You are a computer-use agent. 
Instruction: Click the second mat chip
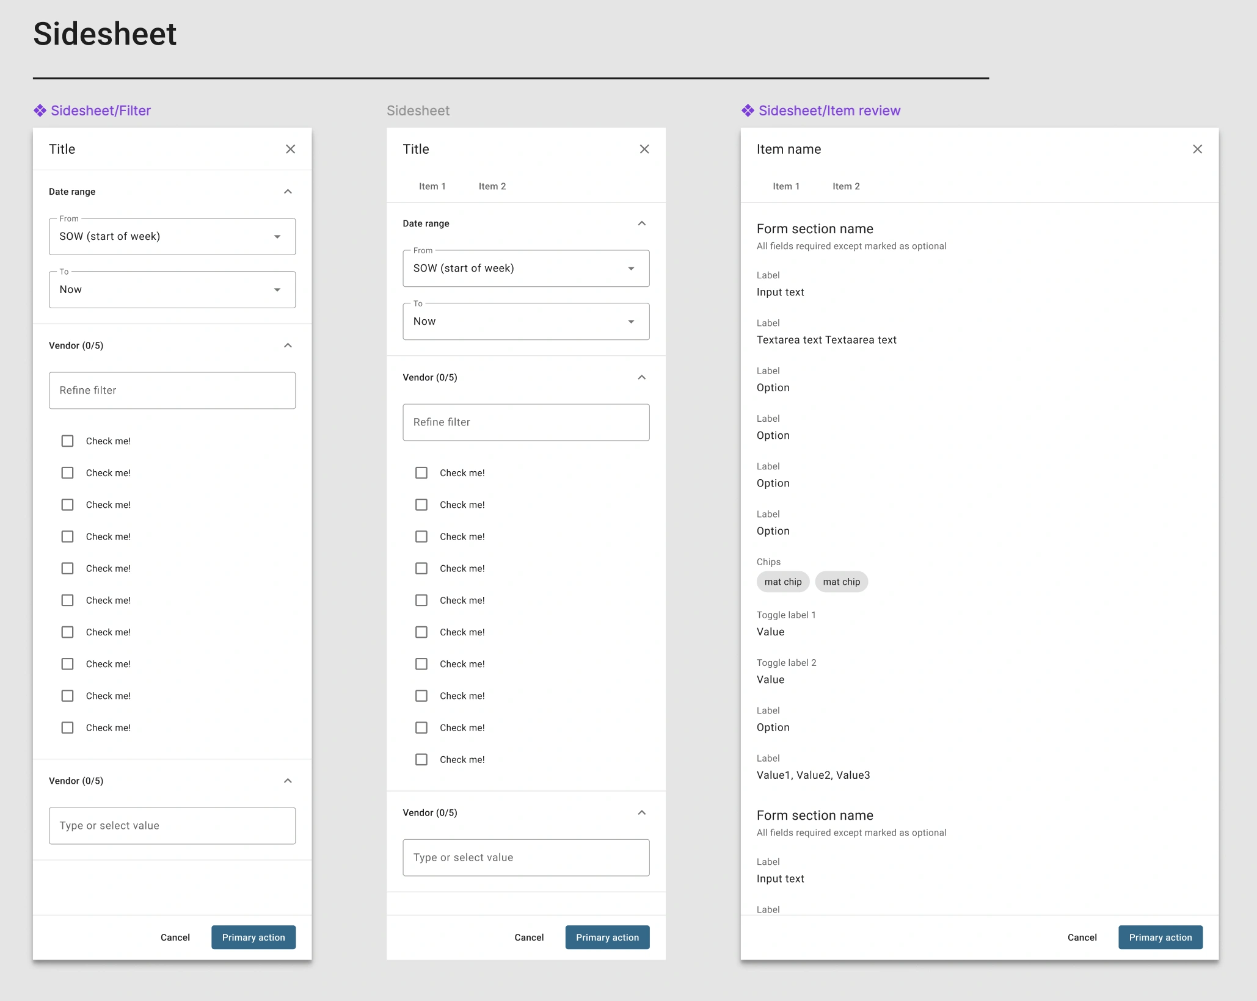[842, 582]
